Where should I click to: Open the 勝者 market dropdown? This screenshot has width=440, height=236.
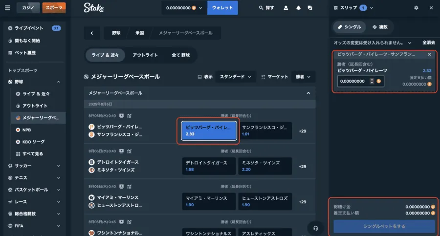(303, 77)
